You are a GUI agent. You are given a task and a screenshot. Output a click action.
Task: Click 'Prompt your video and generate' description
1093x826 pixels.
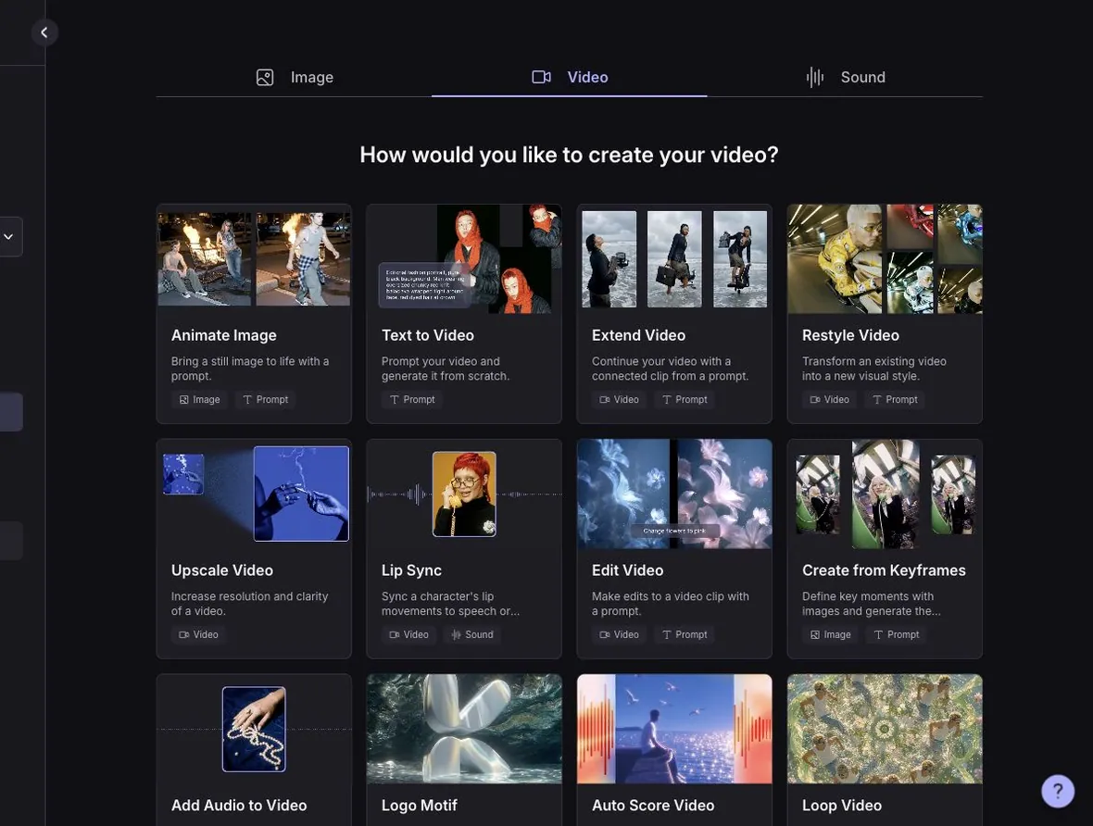click(x=446, y=368)
